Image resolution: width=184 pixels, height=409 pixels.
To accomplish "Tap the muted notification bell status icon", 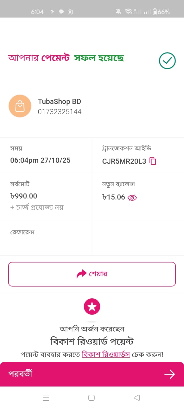I will [x=118, y=12].
